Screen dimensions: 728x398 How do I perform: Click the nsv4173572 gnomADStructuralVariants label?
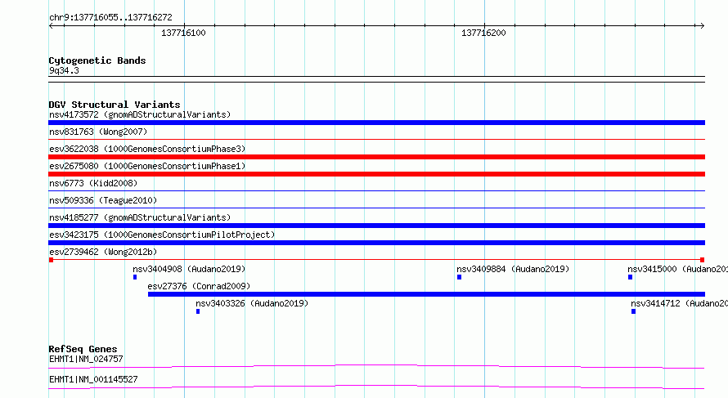click(x=140, y=114)
